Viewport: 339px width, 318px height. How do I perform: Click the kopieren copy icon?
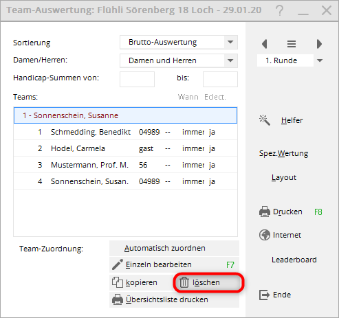[118, 282]
